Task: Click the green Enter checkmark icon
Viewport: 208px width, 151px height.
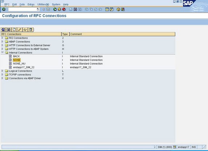Action: (4, 9)
